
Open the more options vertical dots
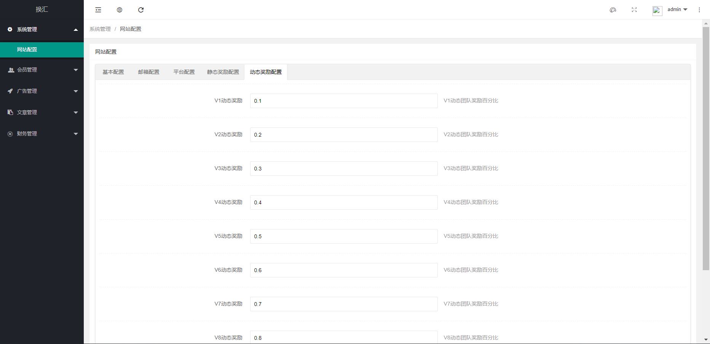click(699, 10)
